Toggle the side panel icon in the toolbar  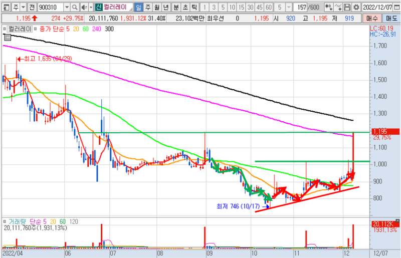(x=7, y=8)
